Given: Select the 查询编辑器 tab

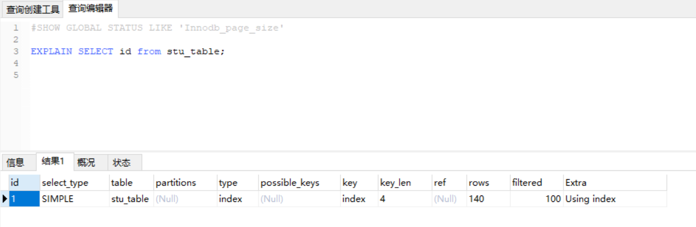Looking at the screenshot, I should 91,8.
